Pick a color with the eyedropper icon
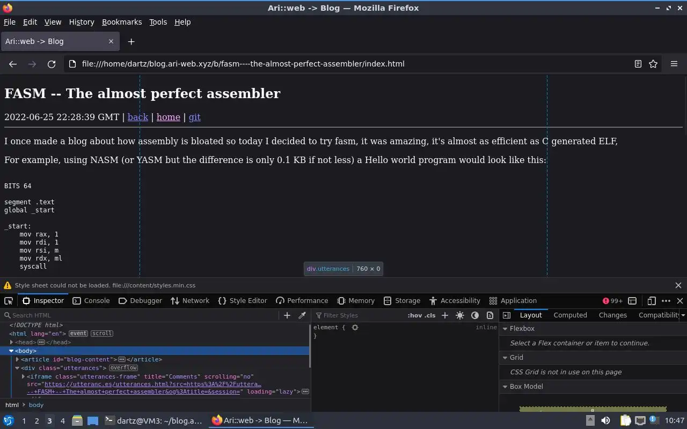Screen dimensions: 687x429 click(302, 315)
